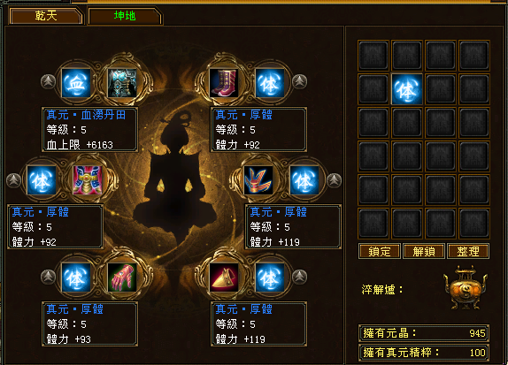508x365 pixels.
Task: Click the chest armor equipment icon
Action: [122, 82]
